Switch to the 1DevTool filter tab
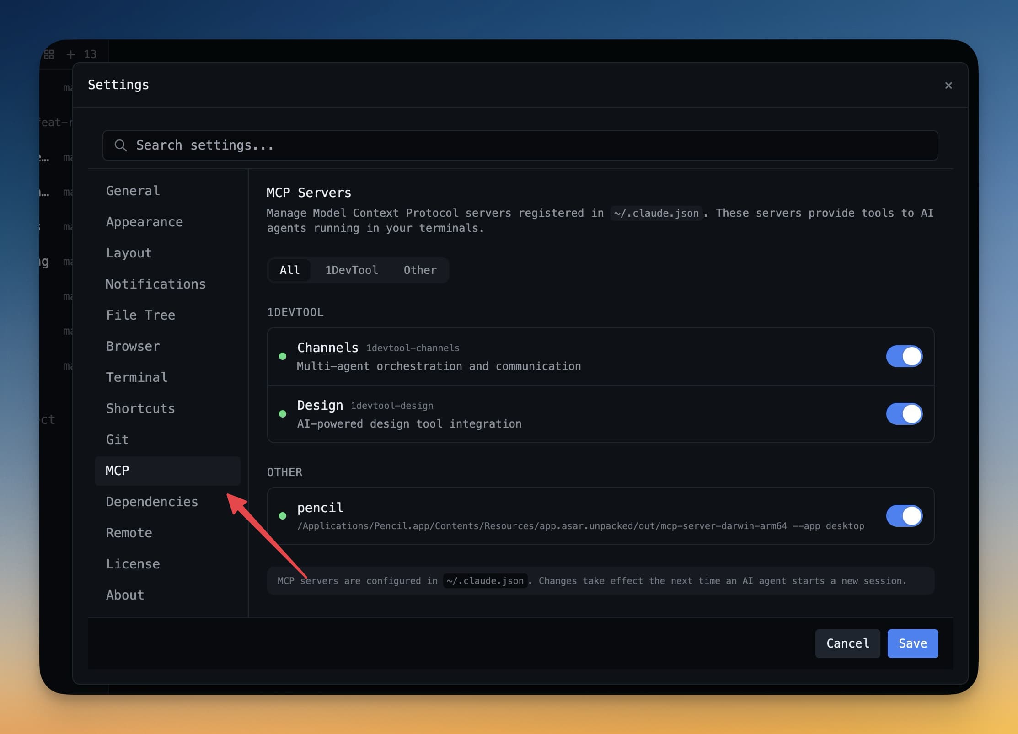 pos(352,270)
